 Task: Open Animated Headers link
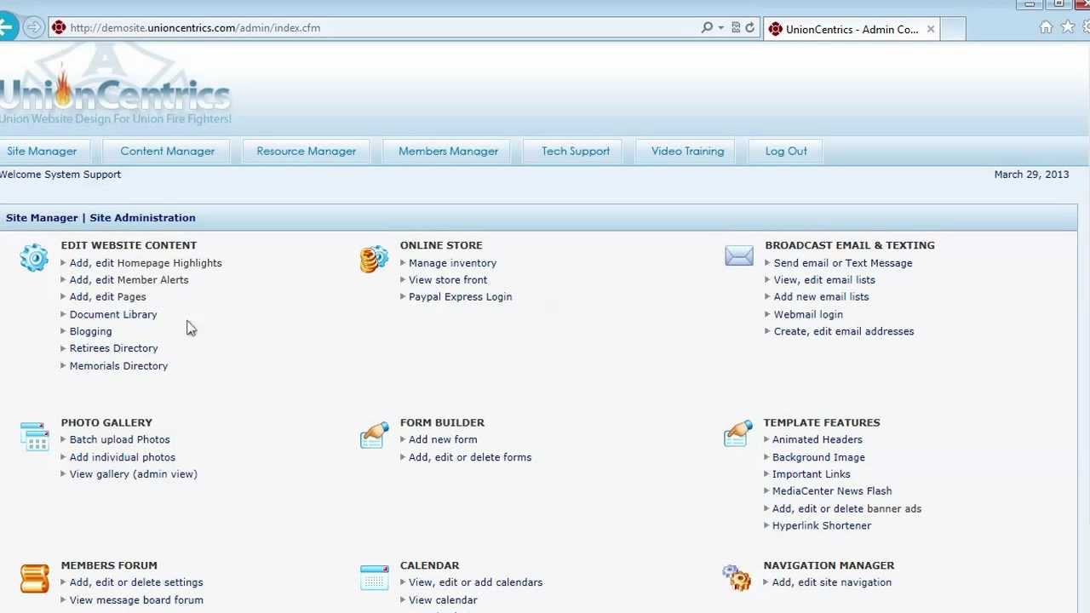pyautogui.click(x=817, y=439)
